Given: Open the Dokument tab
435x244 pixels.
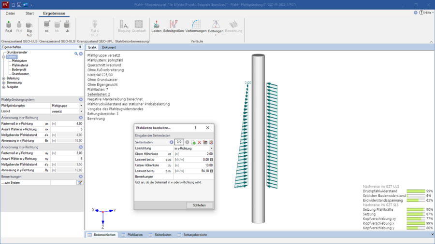Looking at the screenshot, I should [x=109, y=47].
